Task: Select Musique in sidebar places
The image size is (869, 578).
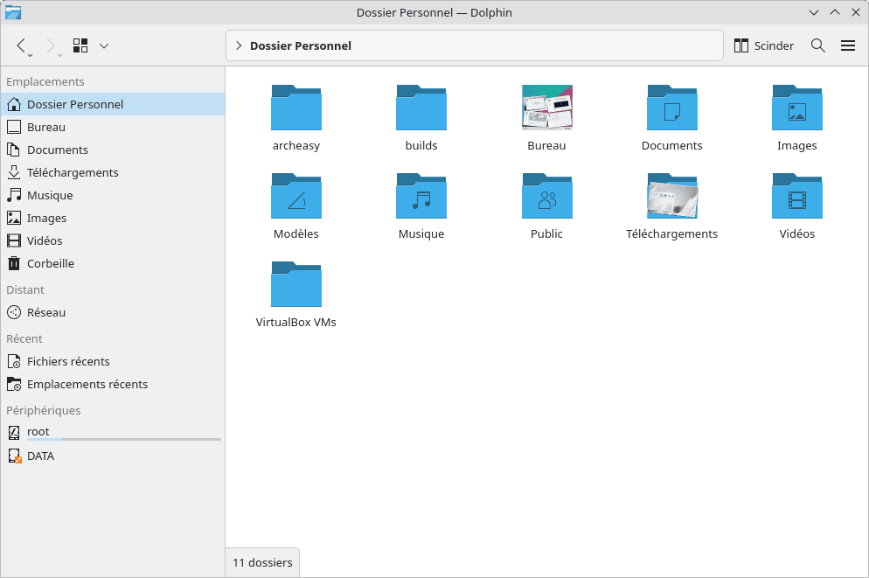Action: (50, 195)
